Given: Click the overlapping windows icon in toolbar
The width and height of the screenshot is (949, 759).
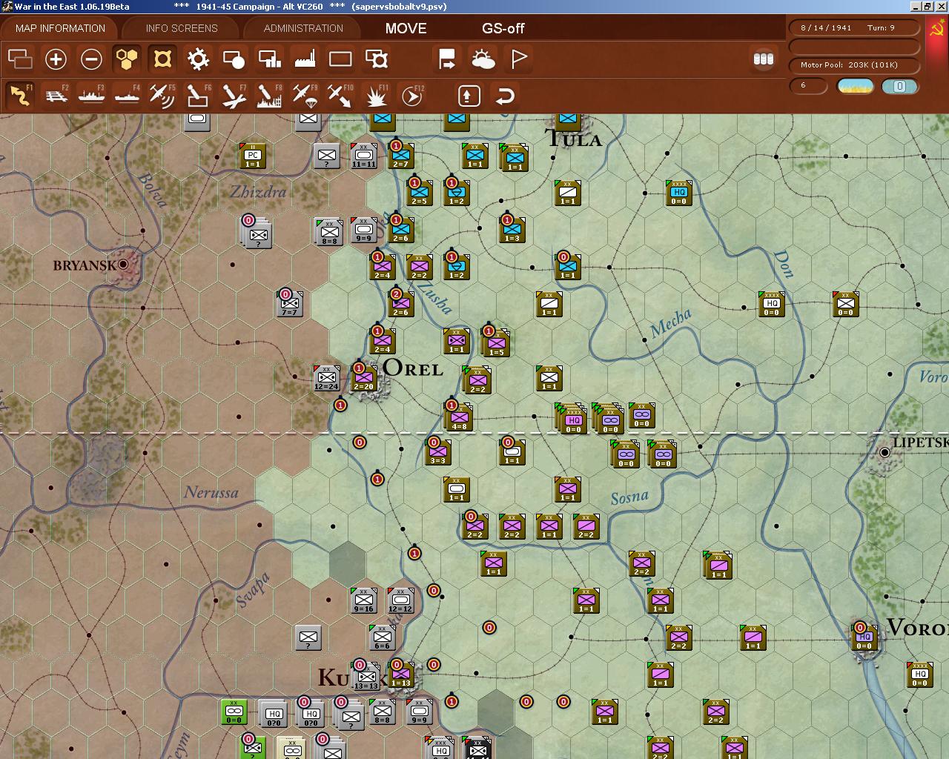Looking at the screenshot, I should (20, 59).
